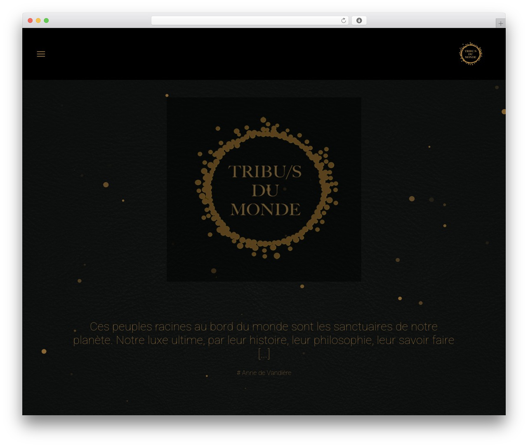Minimize window with yellow button
Screen dimensions: 528x447
pos(38,21)
